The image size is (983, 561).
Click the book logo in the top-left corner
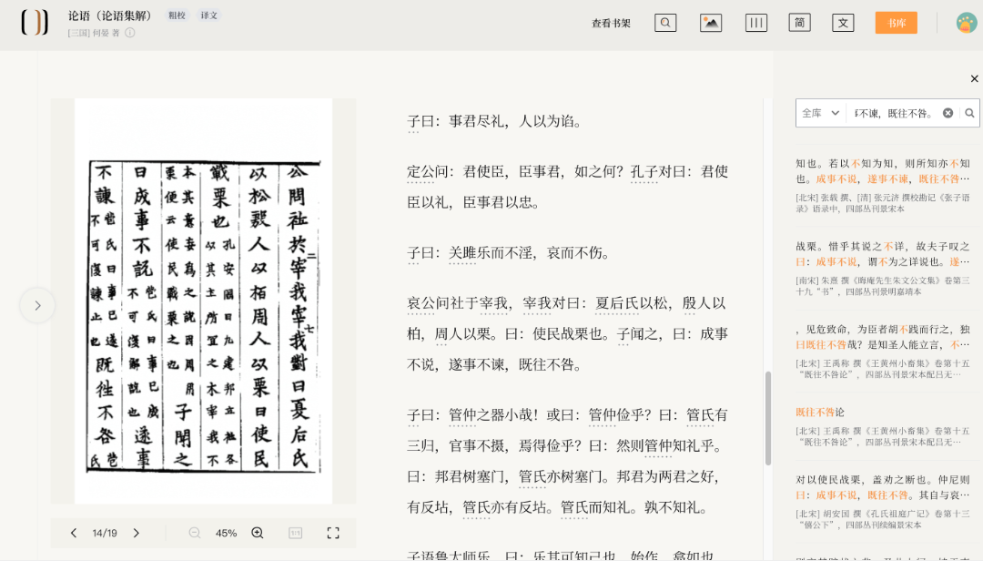pos(34,23)
